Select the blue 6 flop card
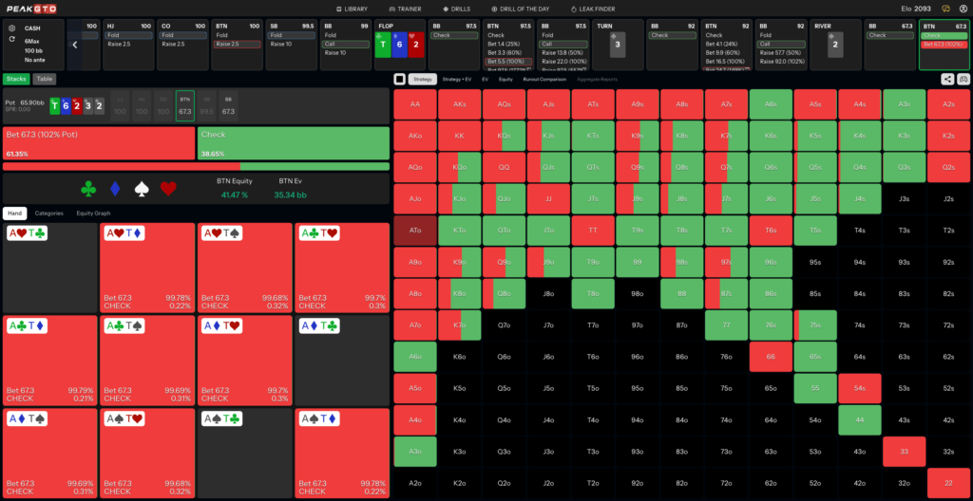The width and height of the screenshot is (973, 501). click(400, 45)
